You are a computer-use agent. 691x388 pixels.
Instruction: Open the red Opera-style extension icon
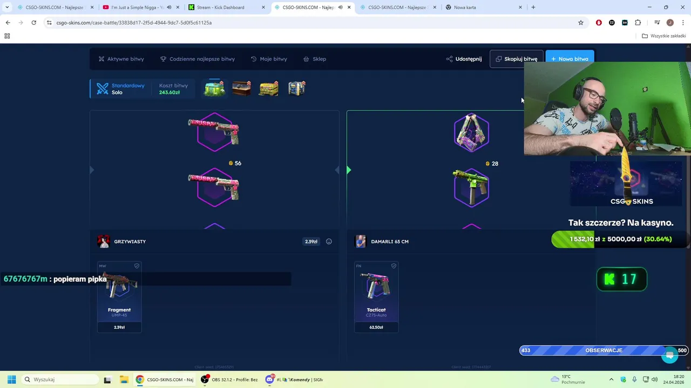[599, 23]
